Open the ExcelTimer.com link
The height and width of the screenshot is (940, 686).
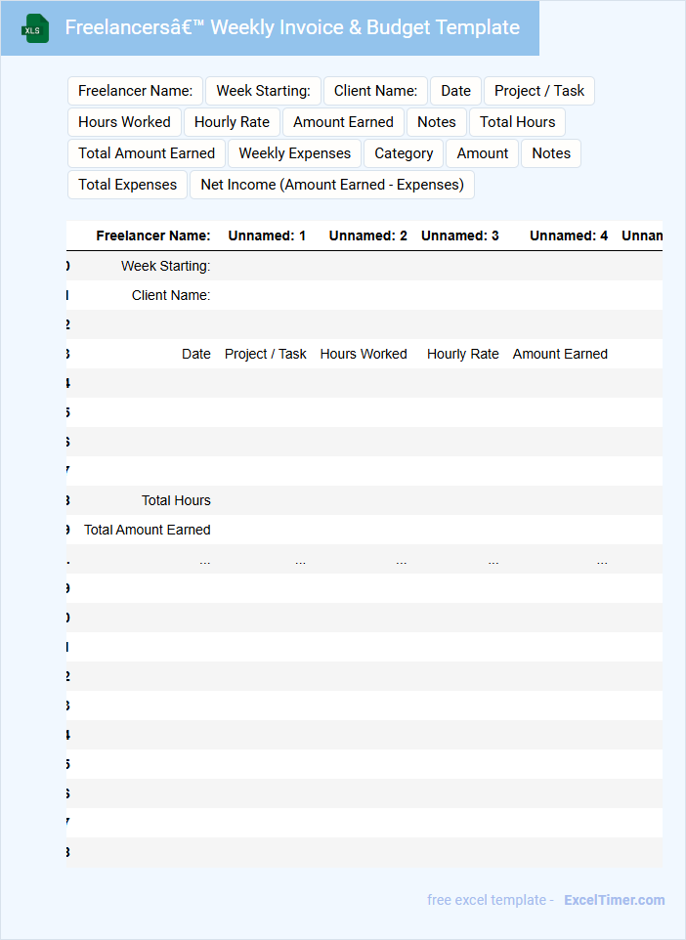pos(614,900)
